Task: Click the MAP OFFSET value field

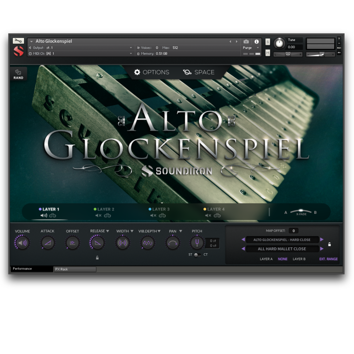Action: click(293, 231)
